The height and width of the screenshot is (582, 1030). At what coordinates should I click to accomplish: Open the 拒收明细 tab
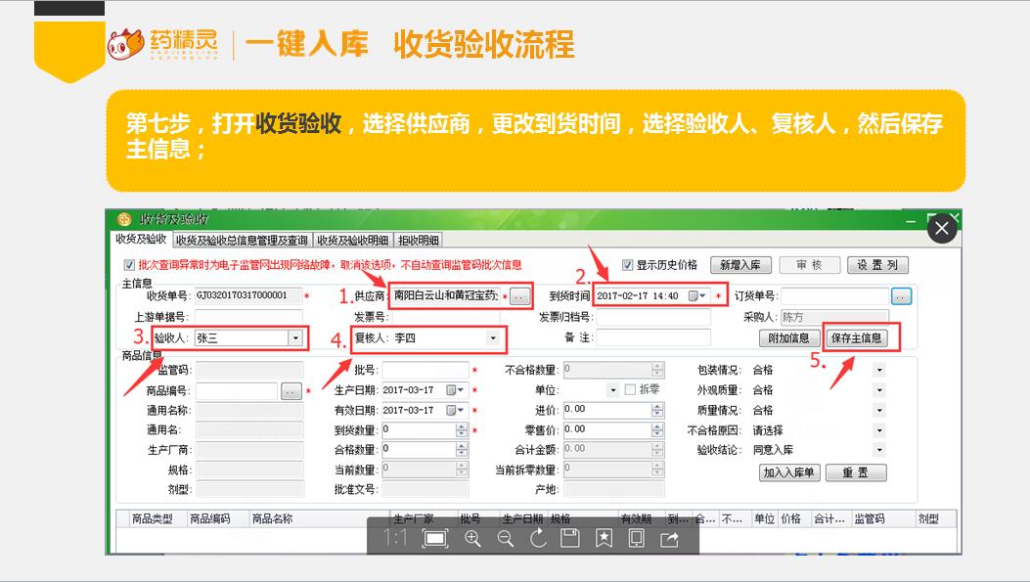click(x=419, y=241)
